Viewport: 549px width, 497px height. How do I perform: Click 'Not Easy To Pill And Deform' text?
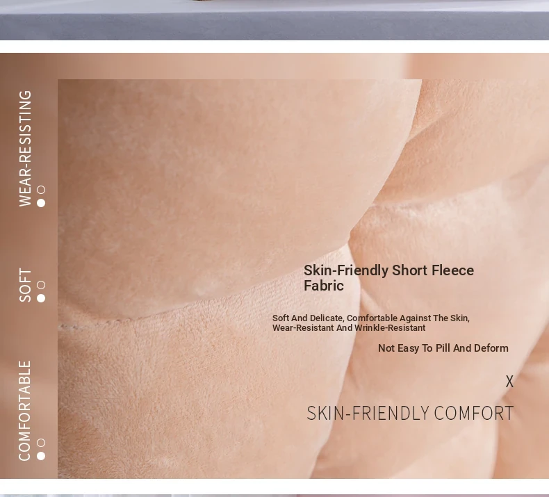point(443,348)
